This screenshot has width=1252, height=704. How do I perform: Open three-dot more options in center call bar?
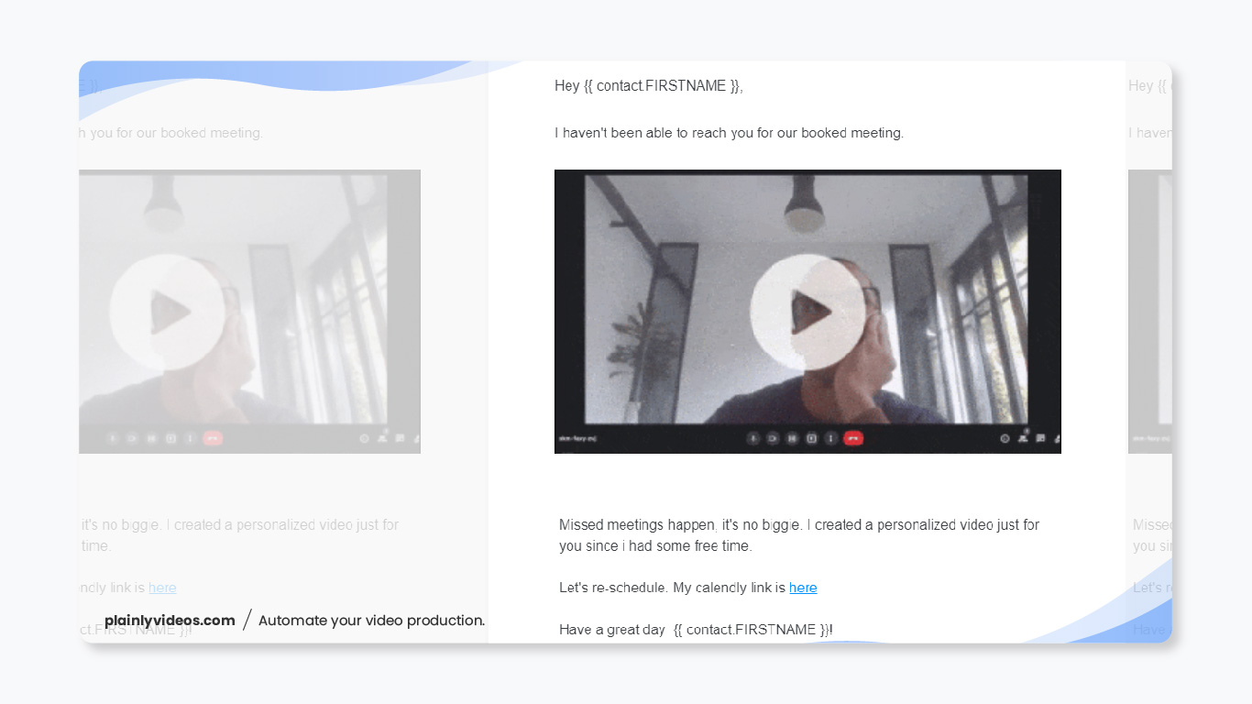(830, 438)
